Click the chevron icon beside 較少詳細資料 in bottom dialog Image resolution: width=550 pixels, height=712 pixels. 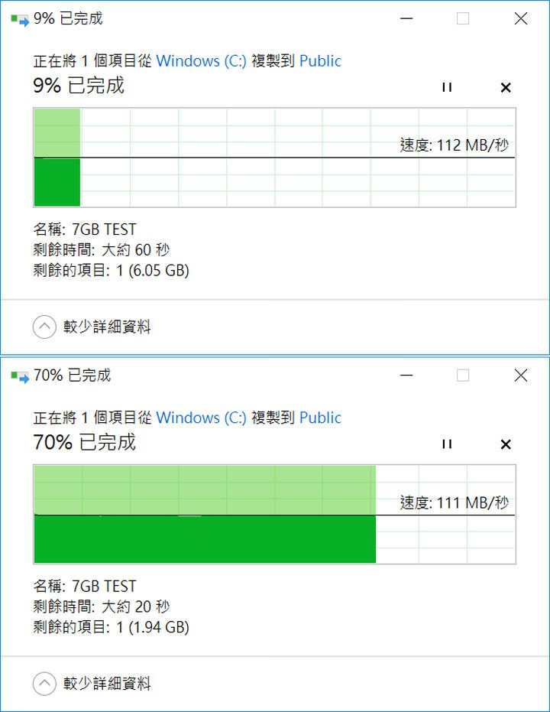click(44, 684)
